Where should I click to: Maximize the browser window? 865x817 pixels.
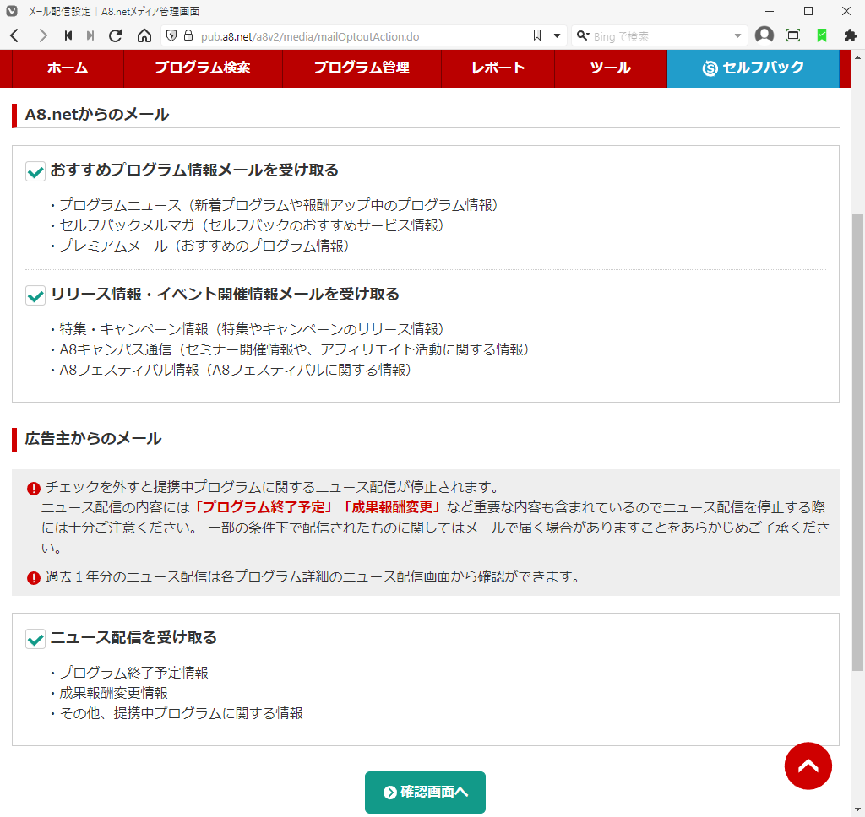point(808,11)
